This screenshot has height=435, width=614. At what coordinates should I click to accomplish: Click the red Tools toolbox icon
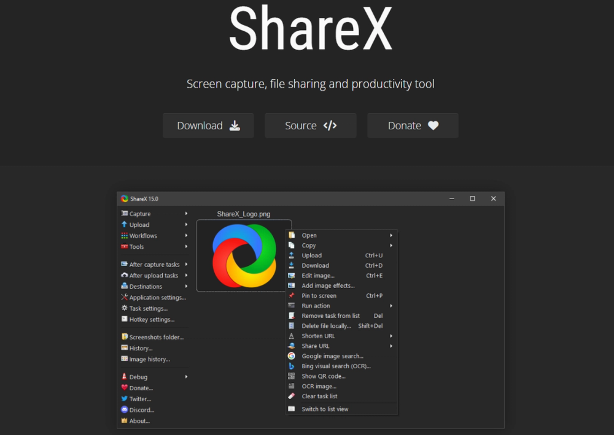click(125, 246)
